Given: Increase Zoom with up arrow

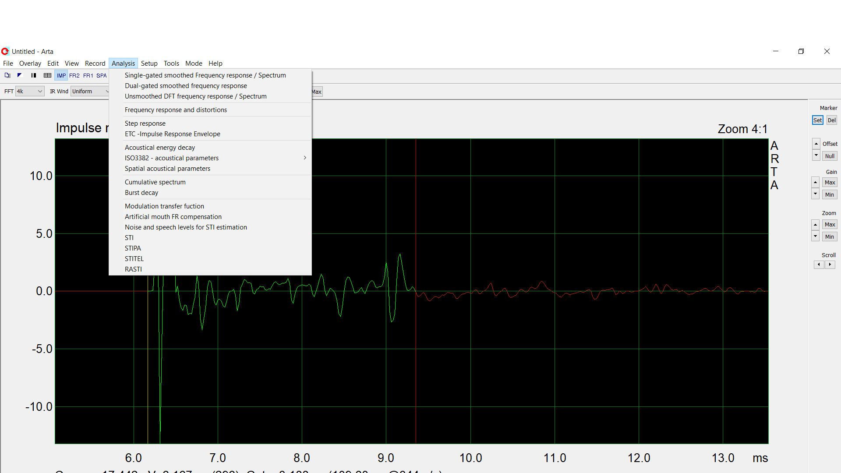Looking at the screenshot, I should (x=815, y=225).
